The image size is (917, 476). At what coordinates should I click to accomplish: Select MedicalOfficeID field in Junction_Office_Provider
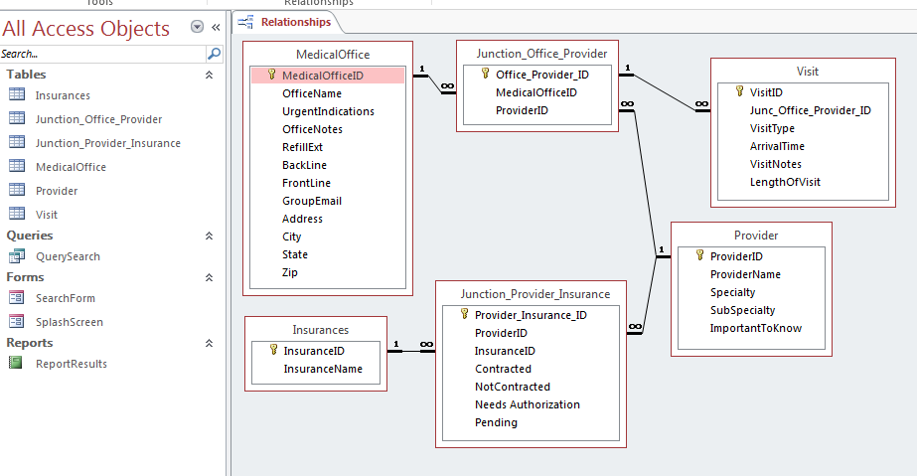pos(537,92)
